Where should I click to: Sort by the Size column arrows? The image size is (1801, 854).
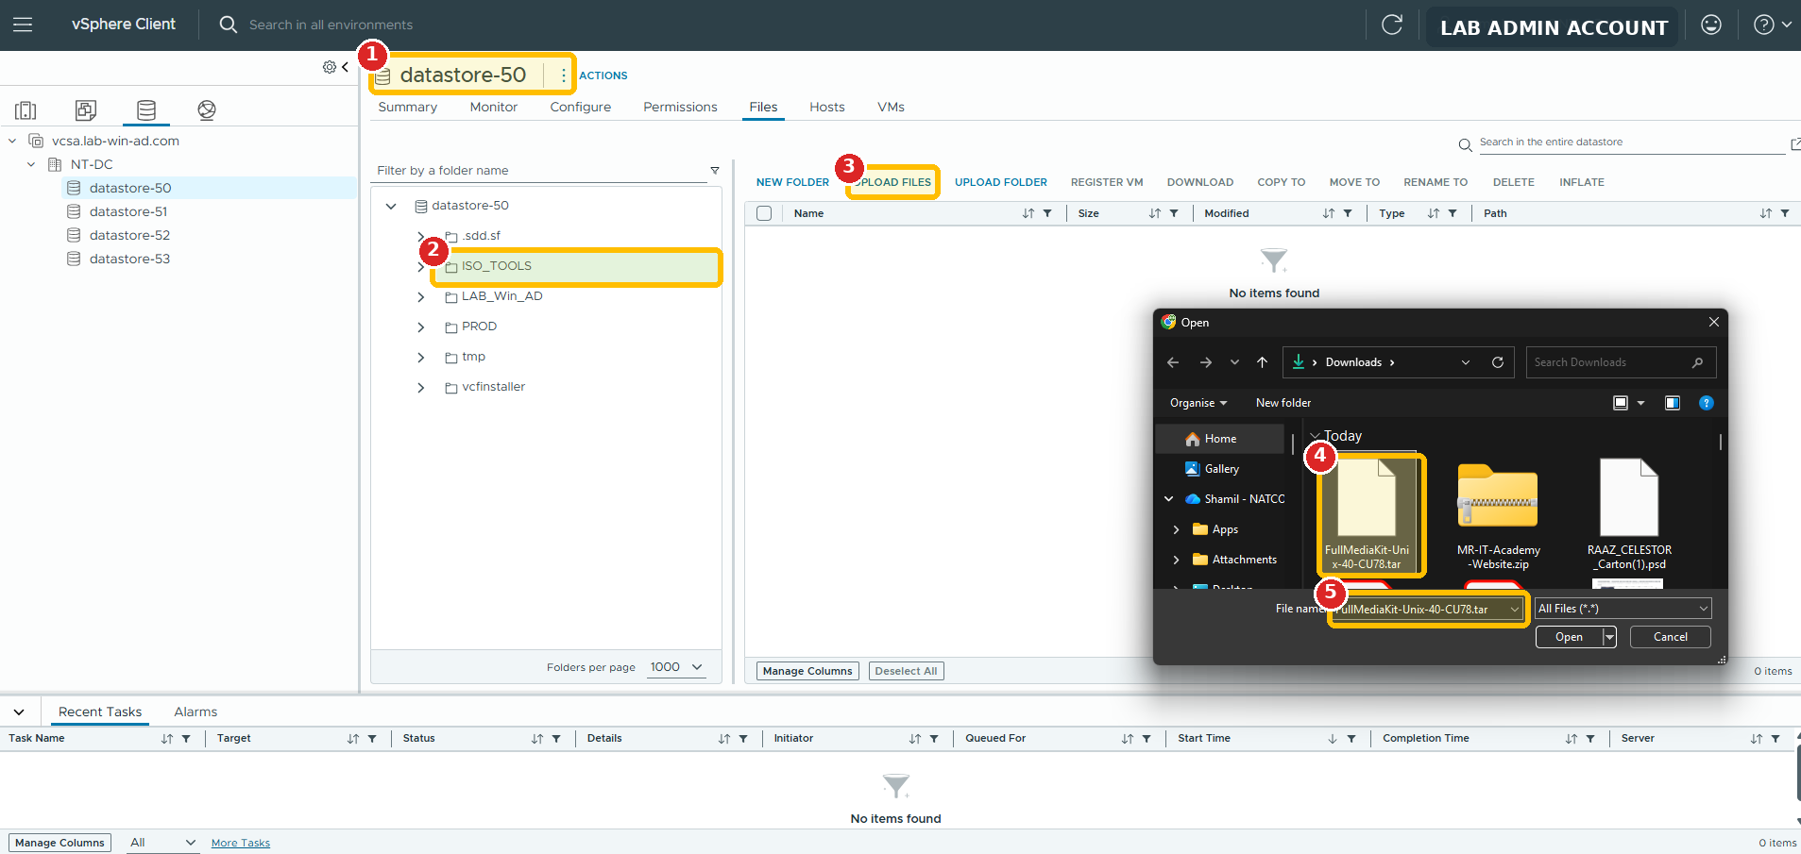pos(1154,213)
